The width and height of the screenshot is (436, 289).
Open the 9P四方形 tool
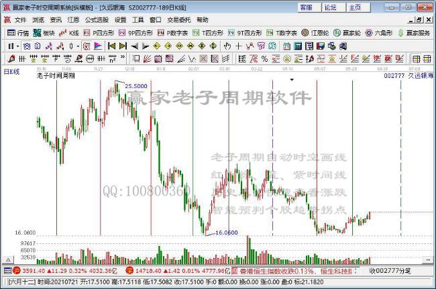135,33
